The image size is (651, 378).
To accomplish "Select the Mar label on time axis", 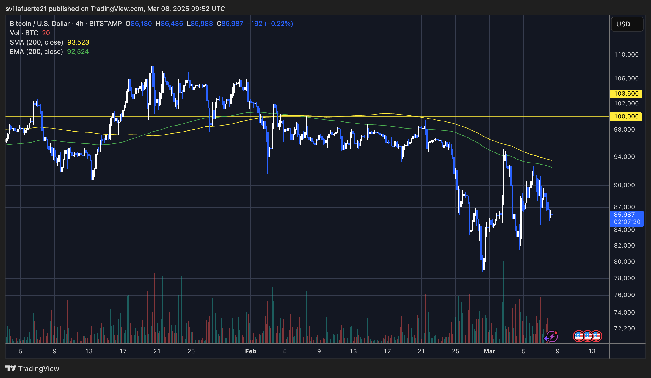I will click(x=490, y=351).
